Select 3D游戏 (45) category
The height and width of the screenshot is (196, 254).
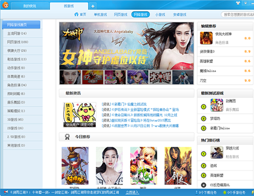23,120
